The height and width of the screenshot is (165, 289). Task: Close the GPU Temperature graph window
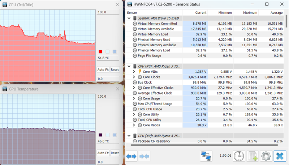117,89
